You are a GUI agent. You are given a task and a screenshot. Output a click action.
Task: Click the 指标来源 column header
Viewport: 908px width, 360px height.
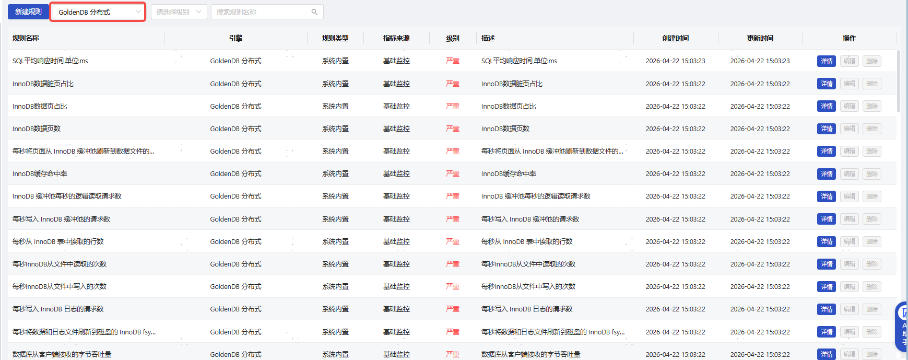pyautogui.click(x=396, y=38)
